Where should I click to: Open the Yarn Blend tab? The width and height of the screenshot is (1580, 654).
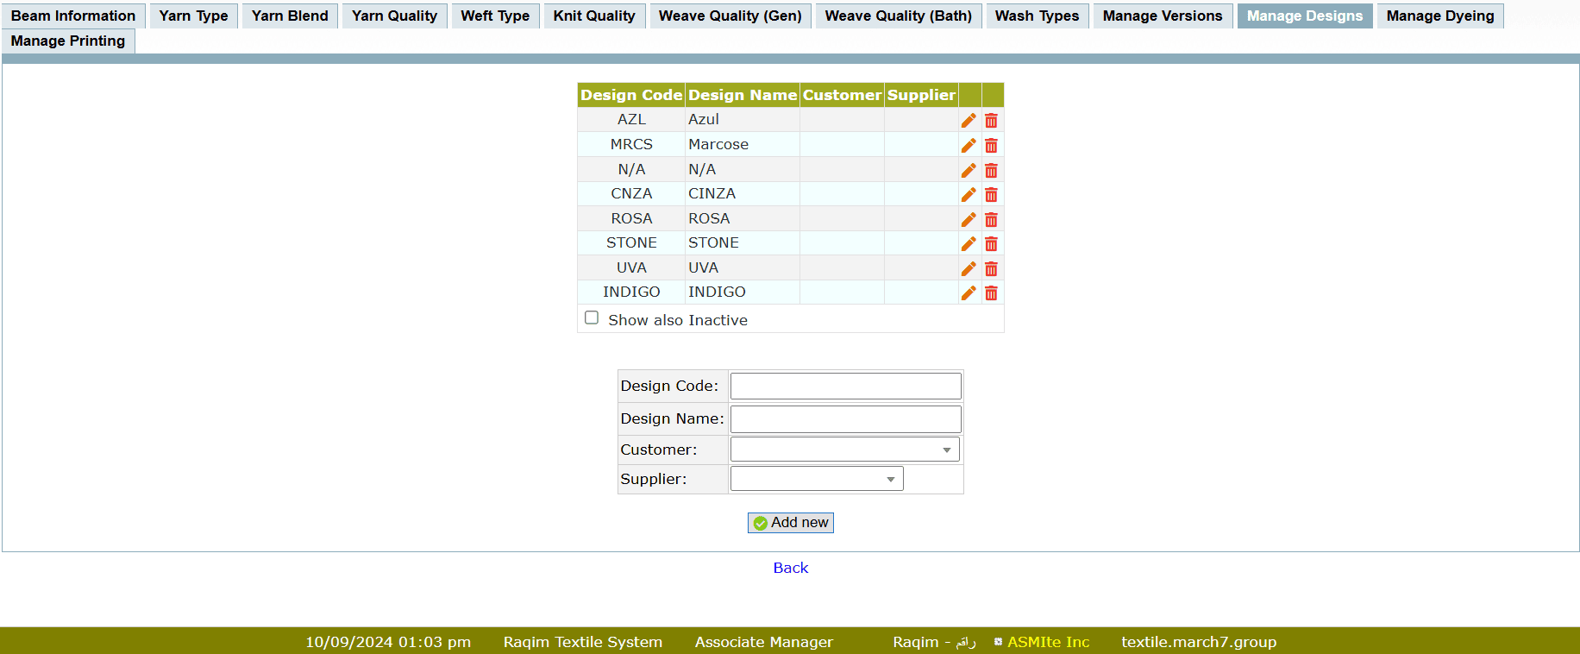tap(290, 16)
